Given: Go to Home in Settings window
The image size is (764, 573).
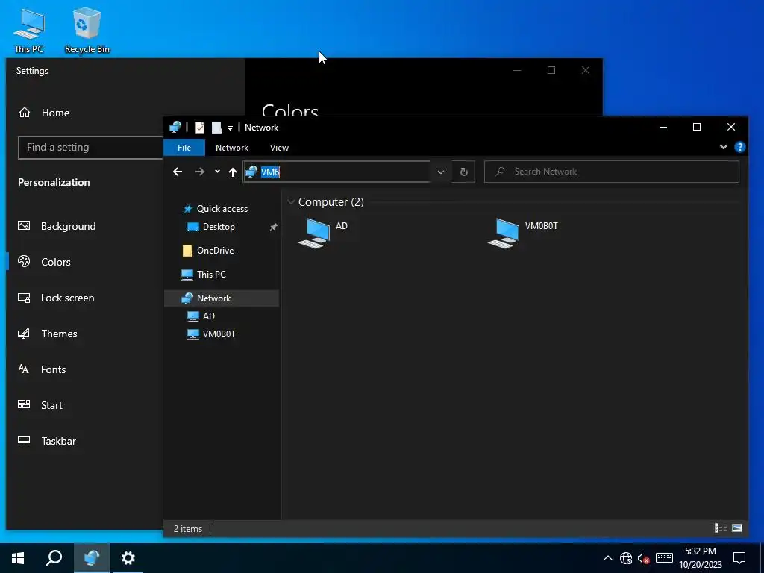Looking at the screenshot, I should click(44, 113).
